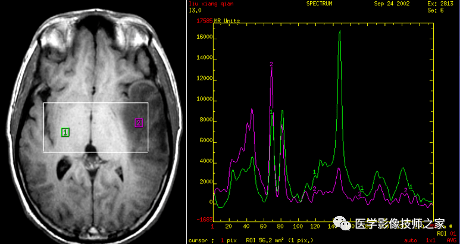Screen dimensions: 460x244
Task: Click the tallest green spectrum peak
Action: tap(340, 32)
